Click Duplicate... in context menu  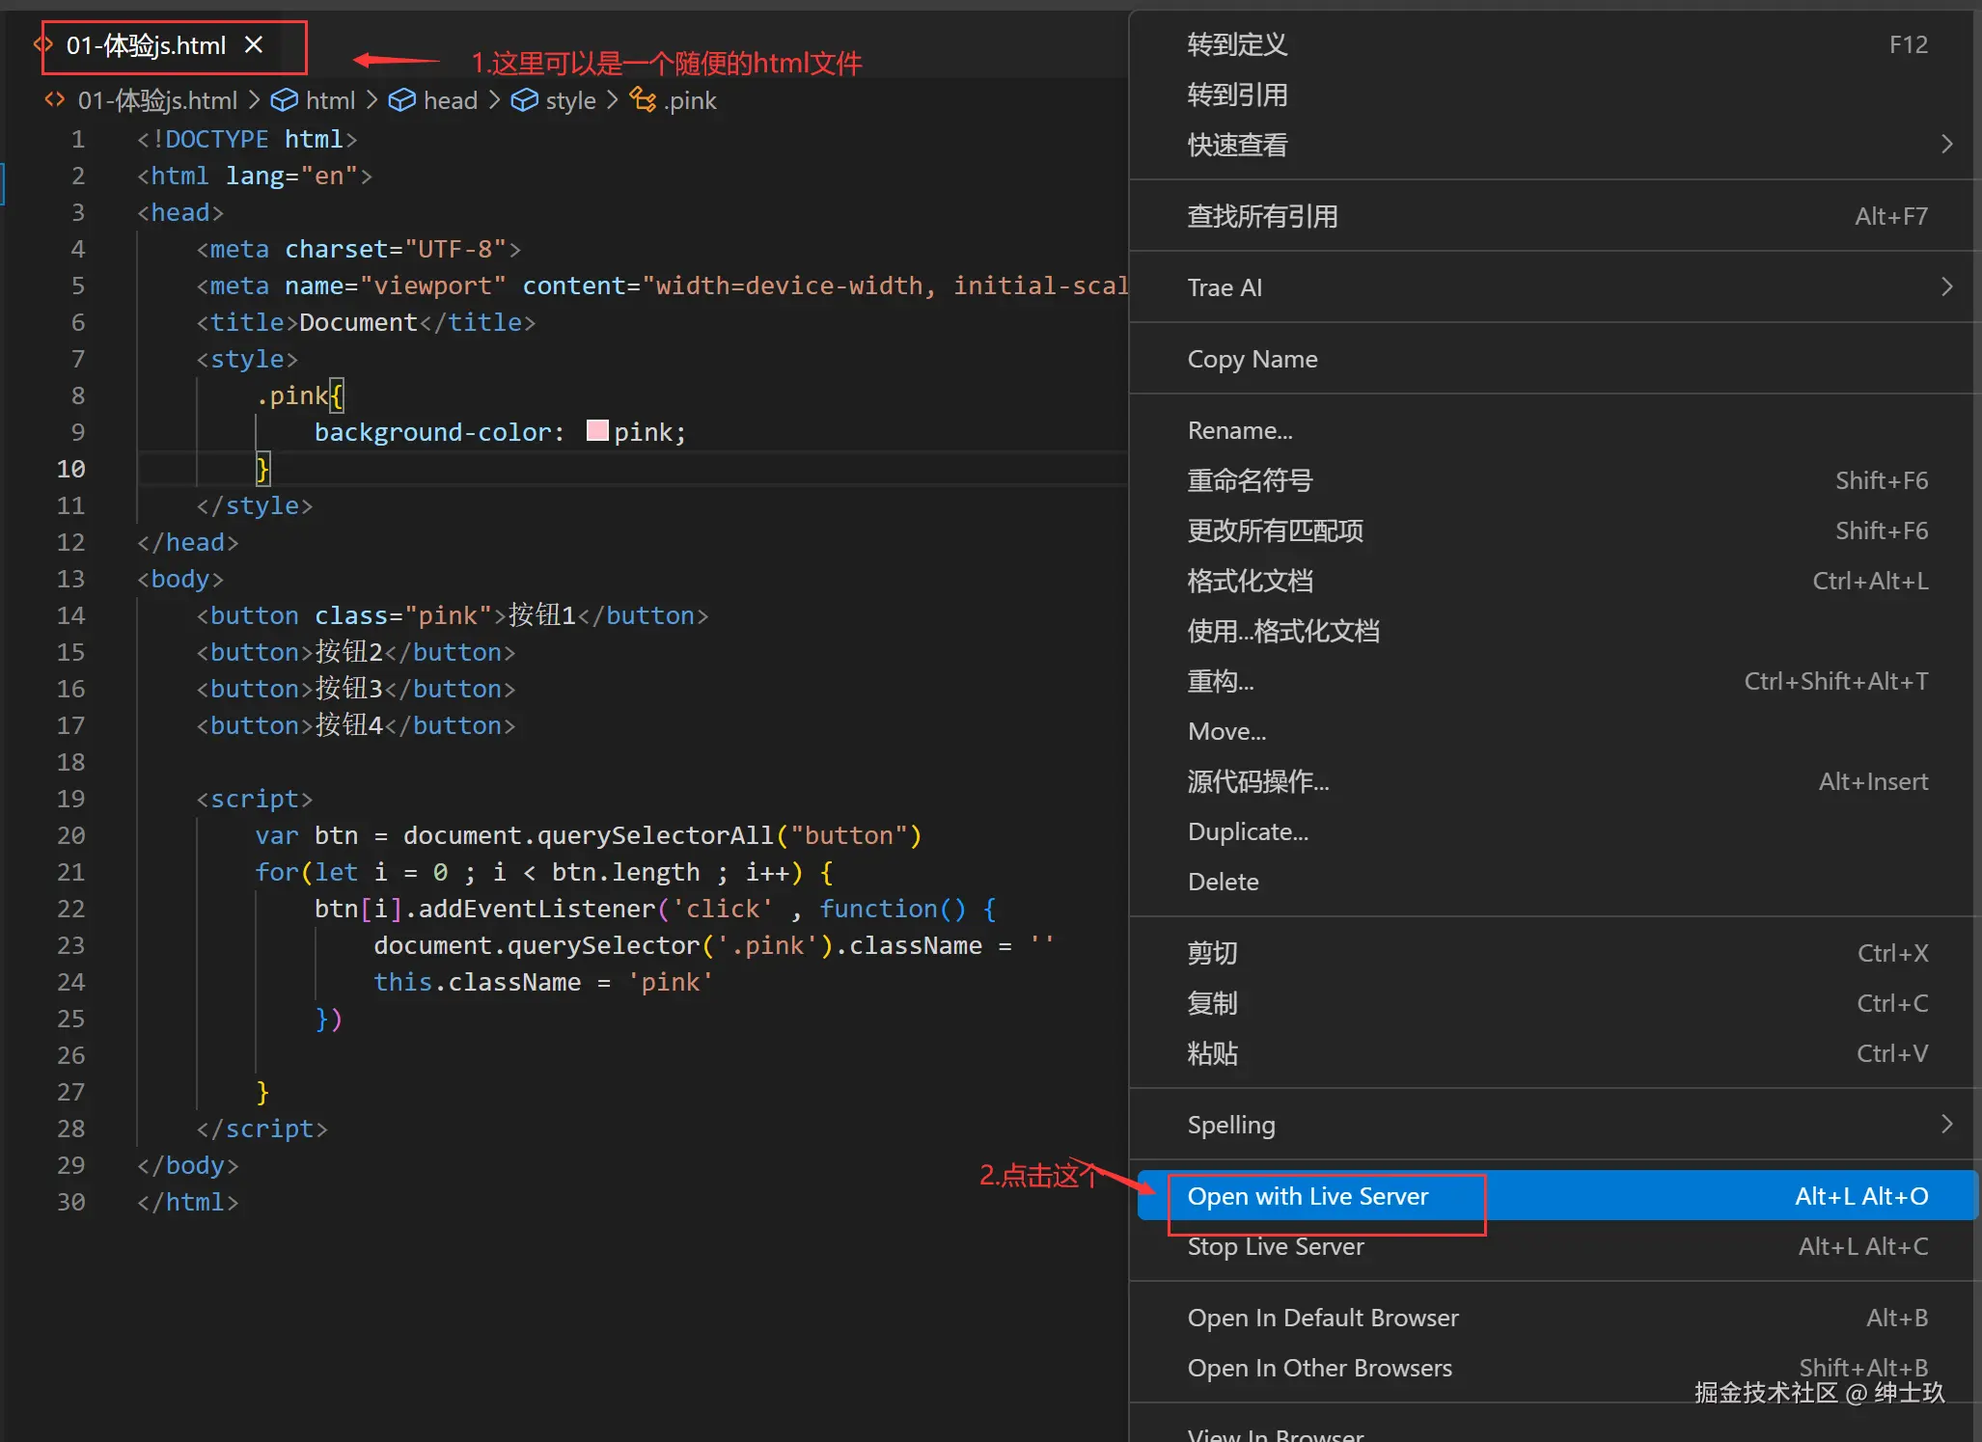[x=1555, y=831]
